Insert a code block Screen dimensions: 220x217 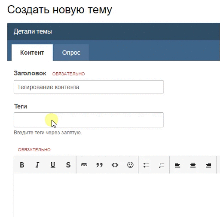click(115, 165)
